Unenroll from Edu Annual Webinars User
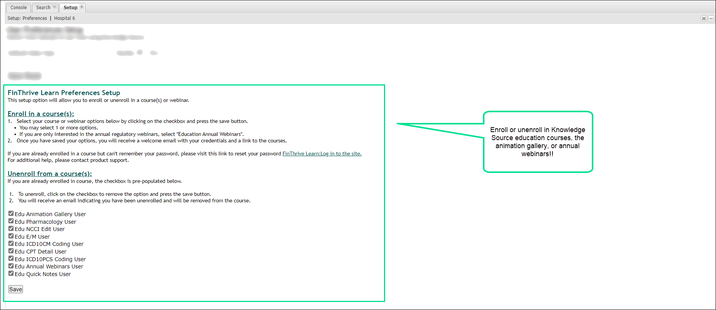This screenshot has width=716, height=310. tap(11, 266)
